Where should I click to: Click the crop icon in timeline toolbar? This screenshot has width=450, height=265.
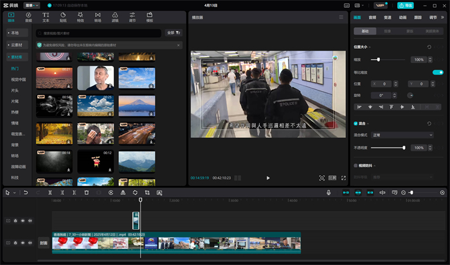[147, 192]
